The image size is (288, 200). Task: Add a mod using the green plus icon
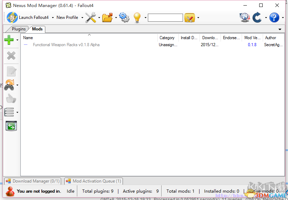pos(9,40)
